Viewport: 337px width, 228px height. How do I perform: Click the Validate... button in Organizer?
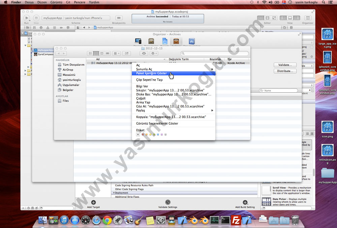[x=285, y=65]
